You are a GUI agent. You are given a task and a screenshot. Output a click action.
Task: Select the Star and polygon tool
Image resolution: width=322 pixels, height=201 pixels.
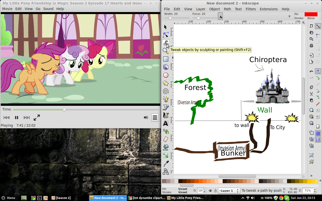point(166,83)
